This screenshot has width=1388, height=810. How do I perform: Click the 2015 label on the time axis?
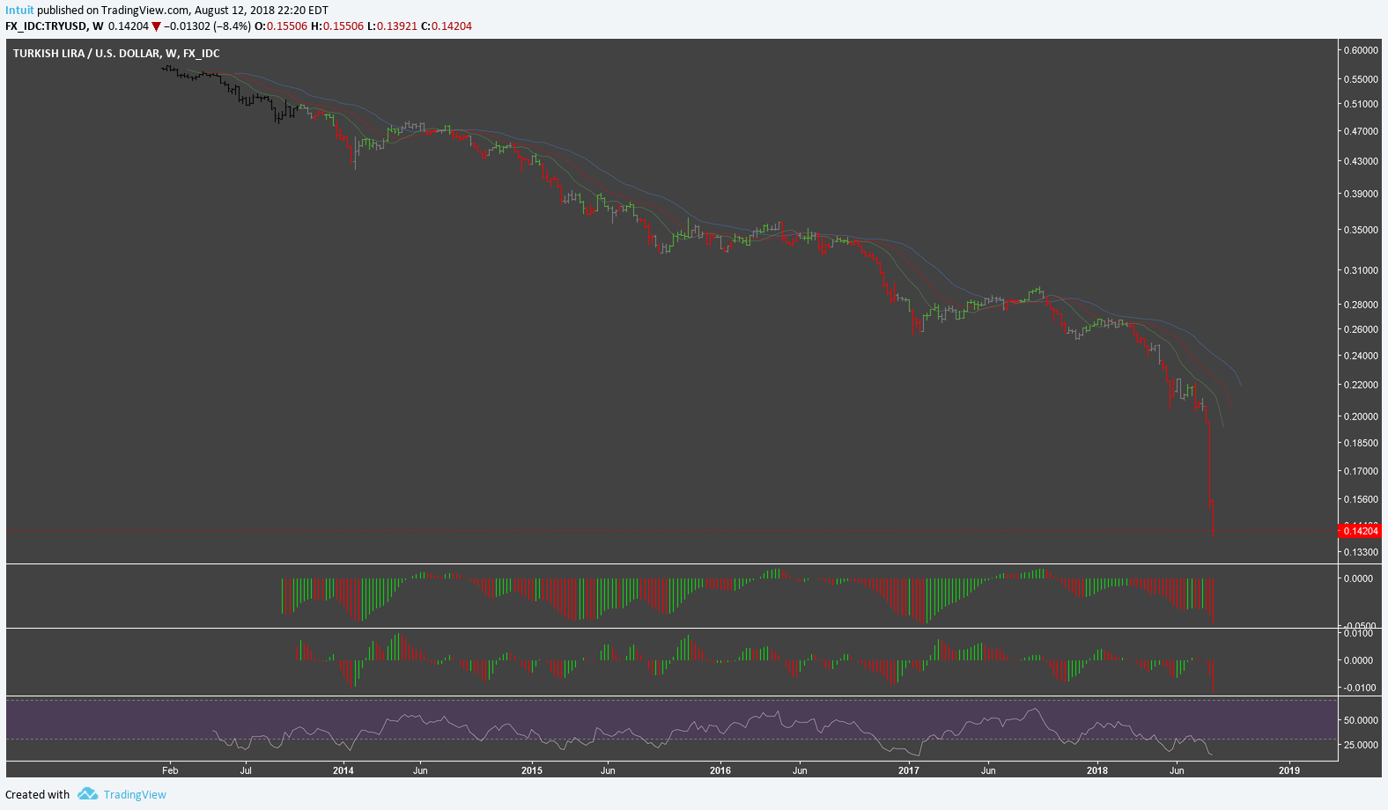coord(532,770)
